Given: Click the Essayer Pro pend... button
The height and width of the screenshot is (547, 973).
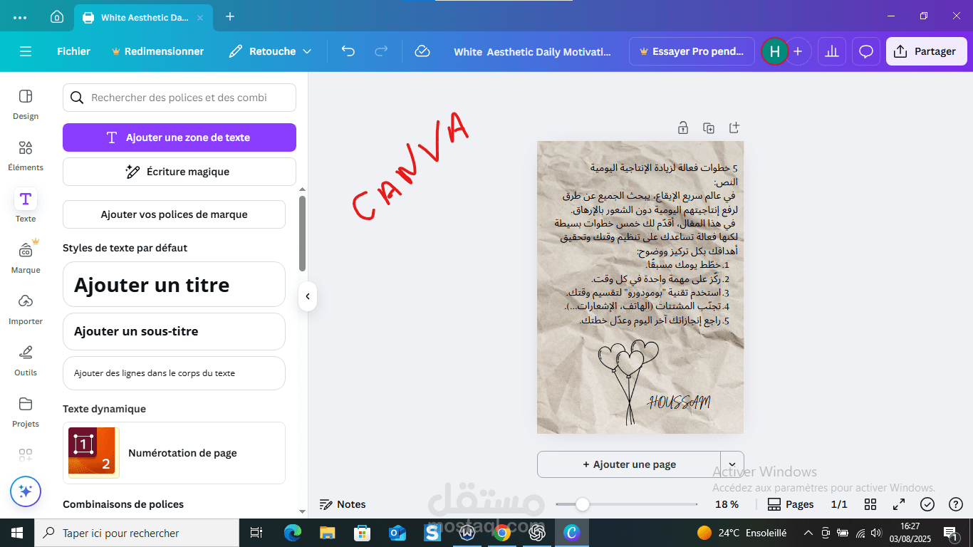Looking at the screenshot, I should 692,51.
